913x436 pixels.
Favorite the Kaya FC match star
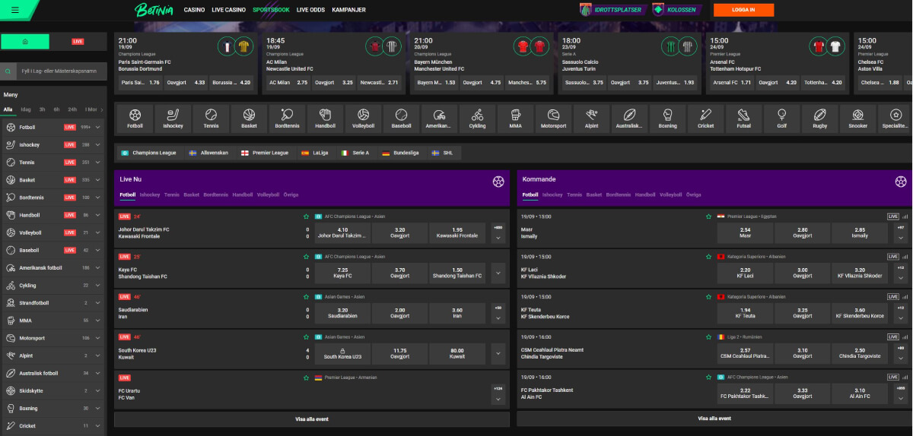tap(307, 257)
